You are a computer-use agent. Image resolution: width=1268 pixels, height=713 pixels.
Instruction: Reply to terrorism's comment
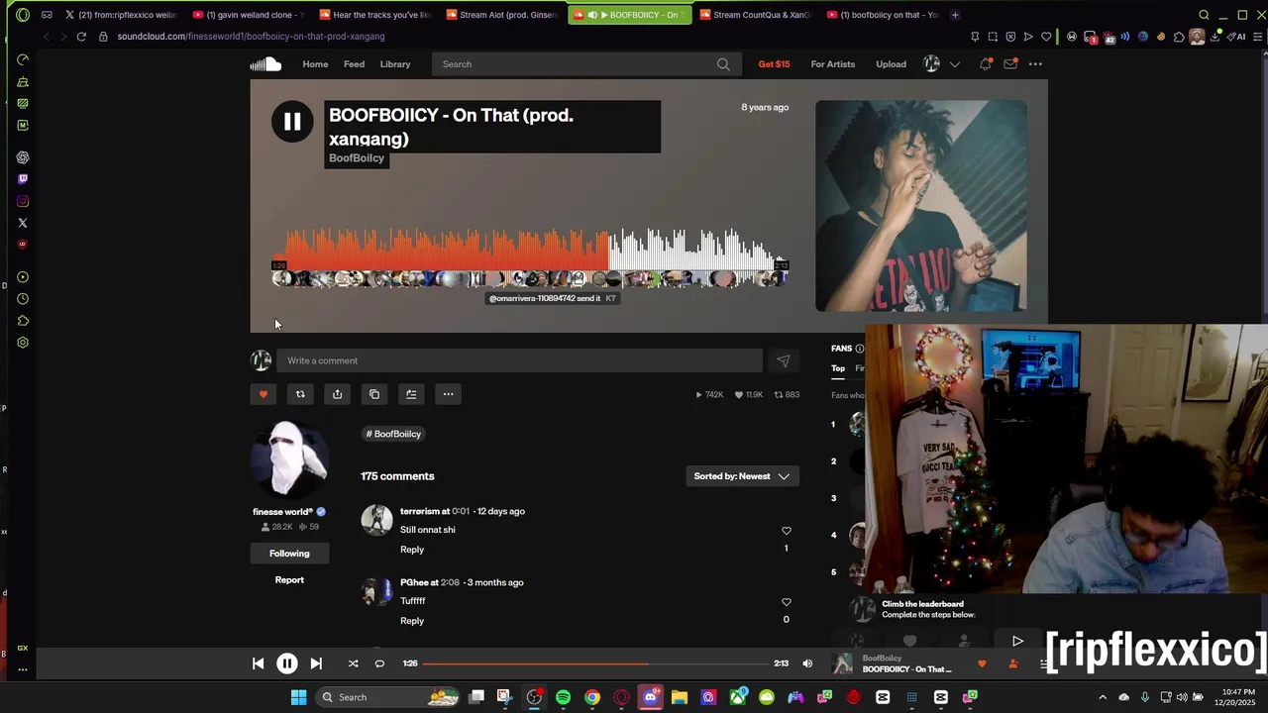coord(412,550)
